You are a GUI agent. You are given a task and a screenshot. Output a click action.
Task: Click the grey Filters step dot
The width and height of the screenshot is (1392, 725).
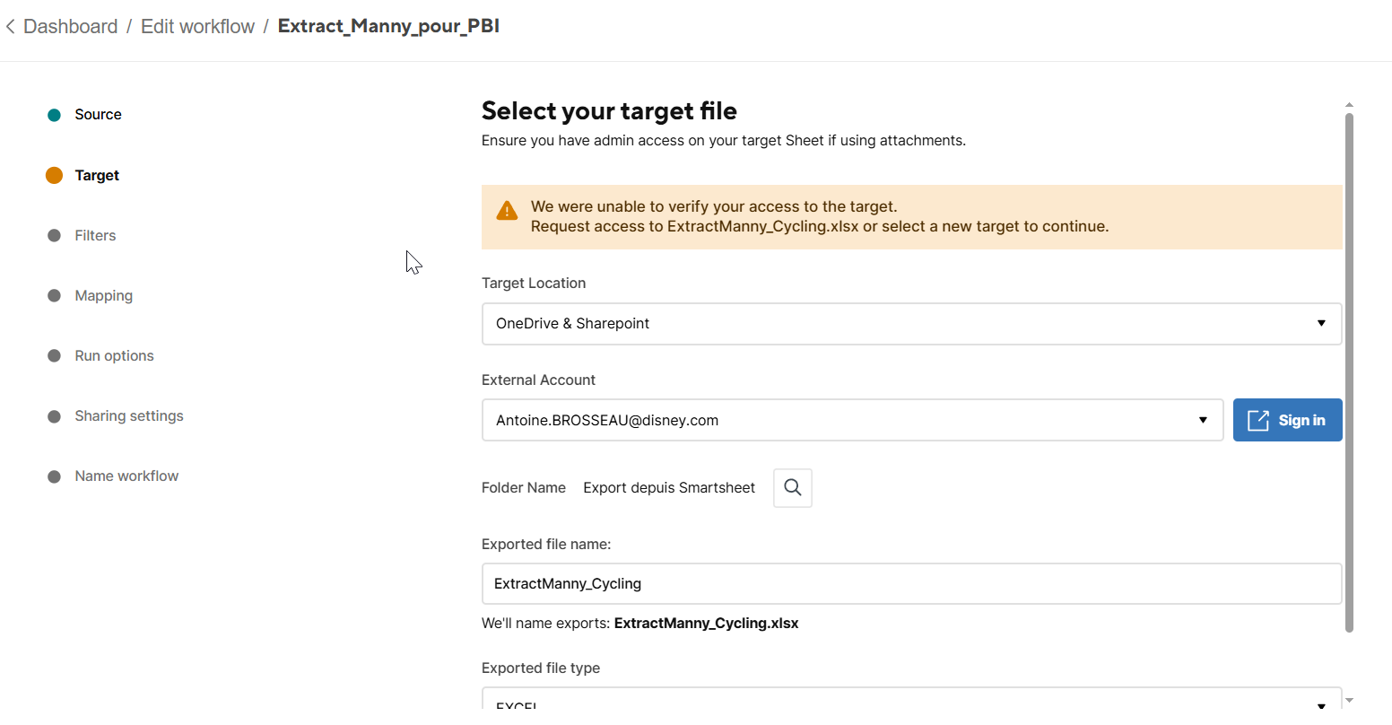tap(54, 235)
